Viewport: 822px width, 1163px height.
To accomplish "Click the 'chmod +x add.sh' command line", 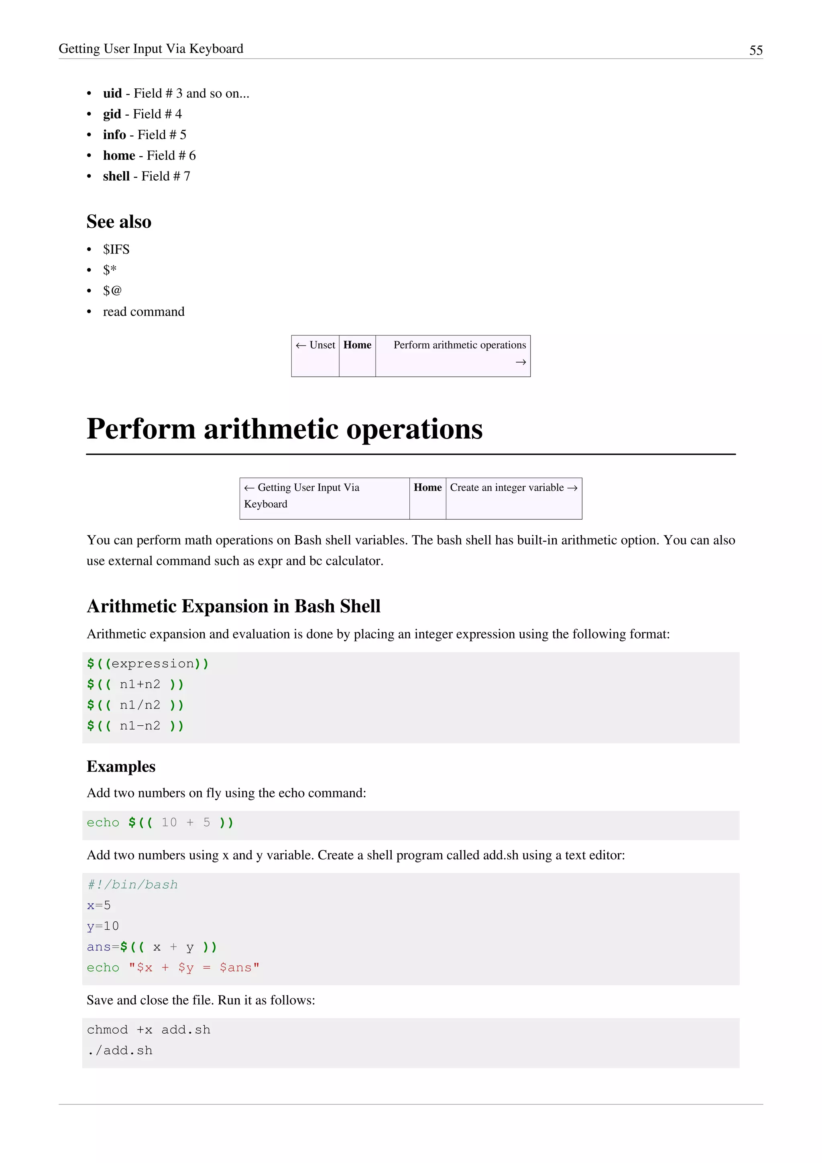I will (x=148, y=1030).
